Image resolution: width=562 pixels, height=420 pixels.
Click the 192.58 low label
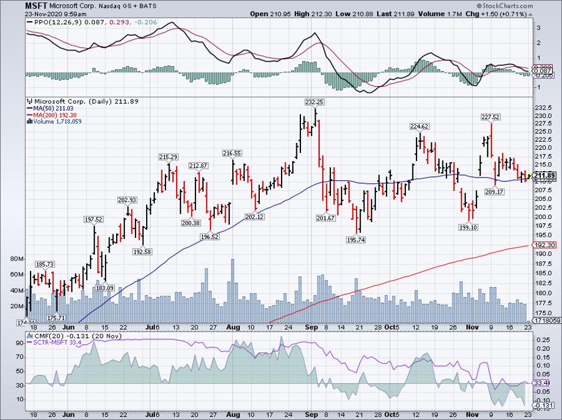[x=142, y=251]
